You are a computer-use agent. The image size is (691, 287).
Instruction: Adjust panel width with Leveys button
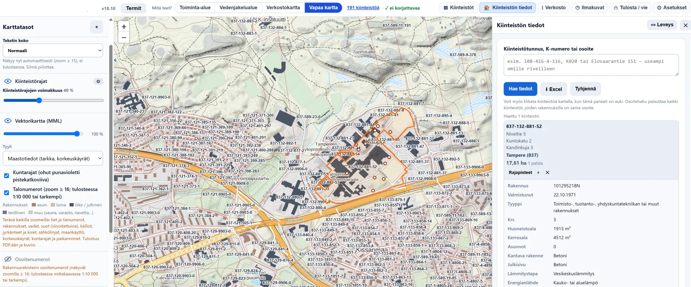point(662,25)
